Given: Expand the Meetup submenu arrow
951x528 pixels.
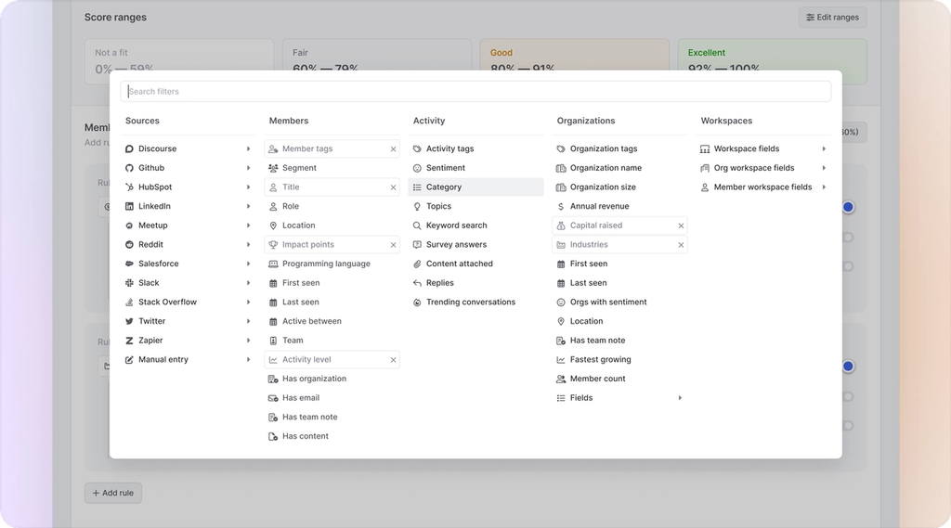Looking at the screenshot, I should 248,225.
